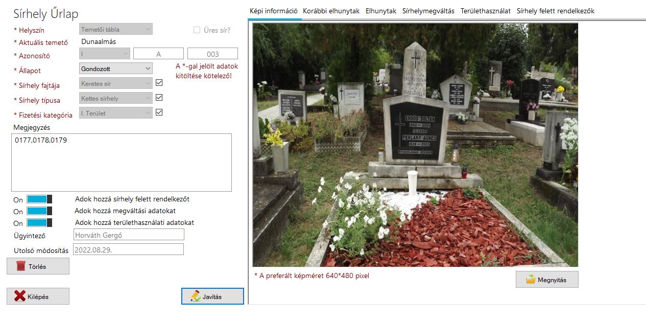Click the grave photo preview image
This screenshot has width=646, height=321.
416,145
